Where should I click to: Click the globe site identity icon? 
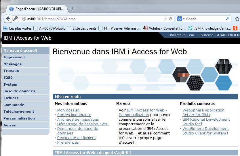click(x=24, y=19)
